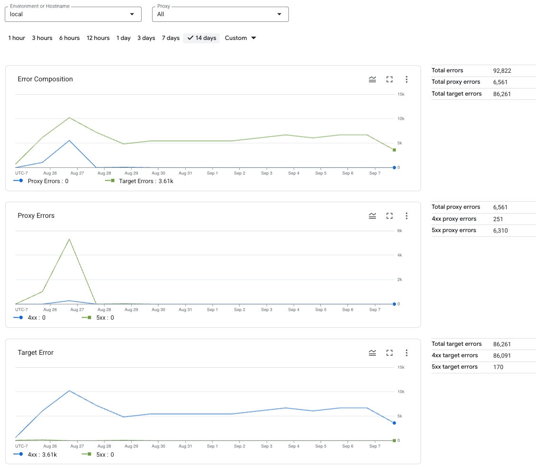Image resolution: width=536 pixels, height=469 pixels.
Task: Click the 12 hours time range
Action: pyautogui.click(x=98, y=38)
